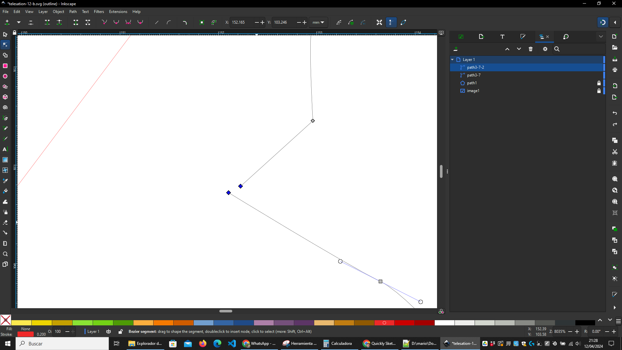
Task: Select the Pencil freehand tool
Action: pos(5,128)
